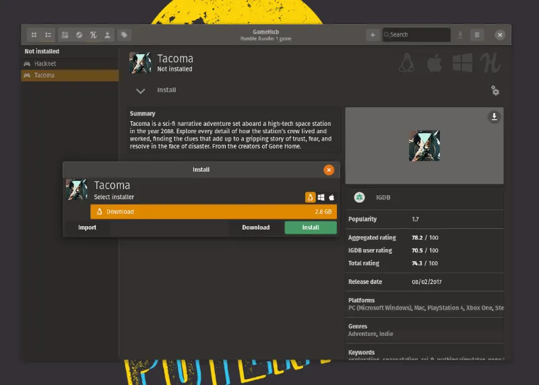Image resolution: width=539 pixels, height=385 pixels.
Task: Select Tacoma in the Not installed list
Action: pos(70,75)
